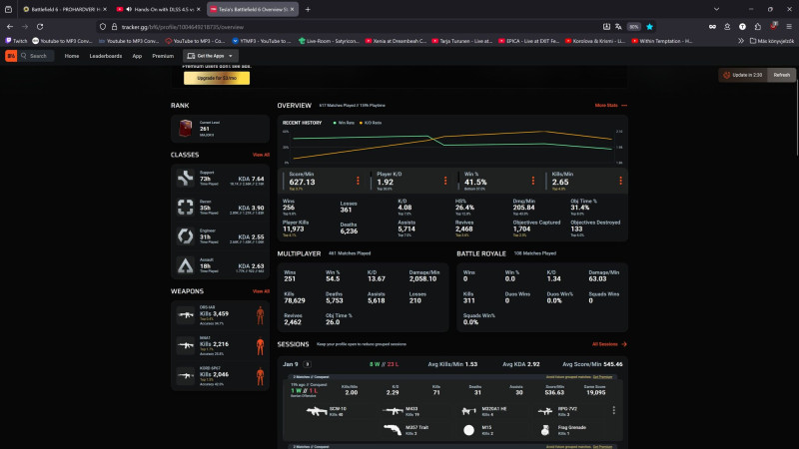Click the KORD 6P67 weapon icon
The image size is (799, 449).
point(186,375)
